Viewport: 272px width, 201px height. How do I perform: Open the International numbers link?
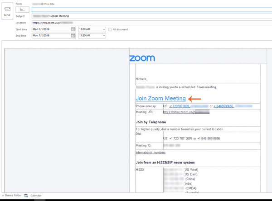pos(151,153)
